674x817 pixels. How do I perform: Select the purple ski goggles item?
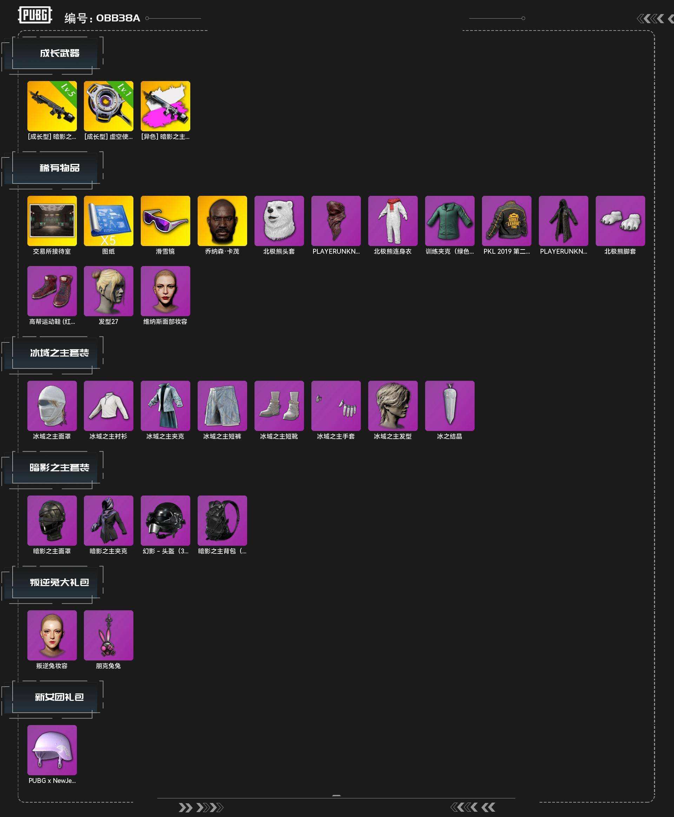point(165,220)
